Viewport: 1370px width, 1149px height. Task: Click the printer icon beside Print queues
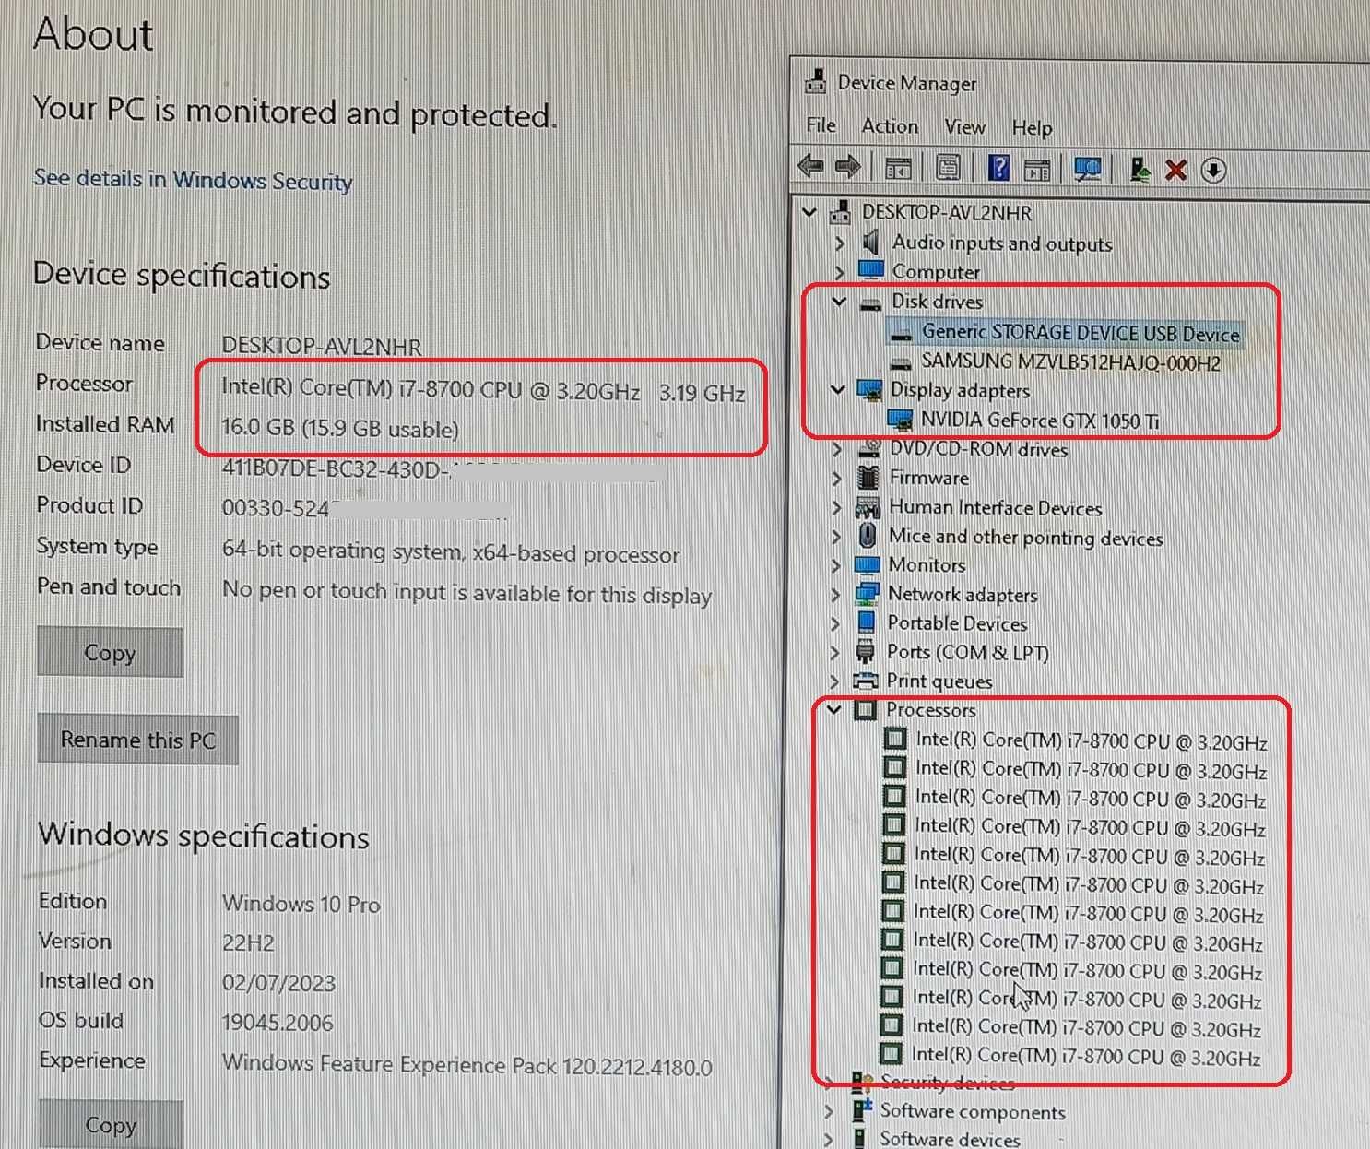click(x=865, y=681)
